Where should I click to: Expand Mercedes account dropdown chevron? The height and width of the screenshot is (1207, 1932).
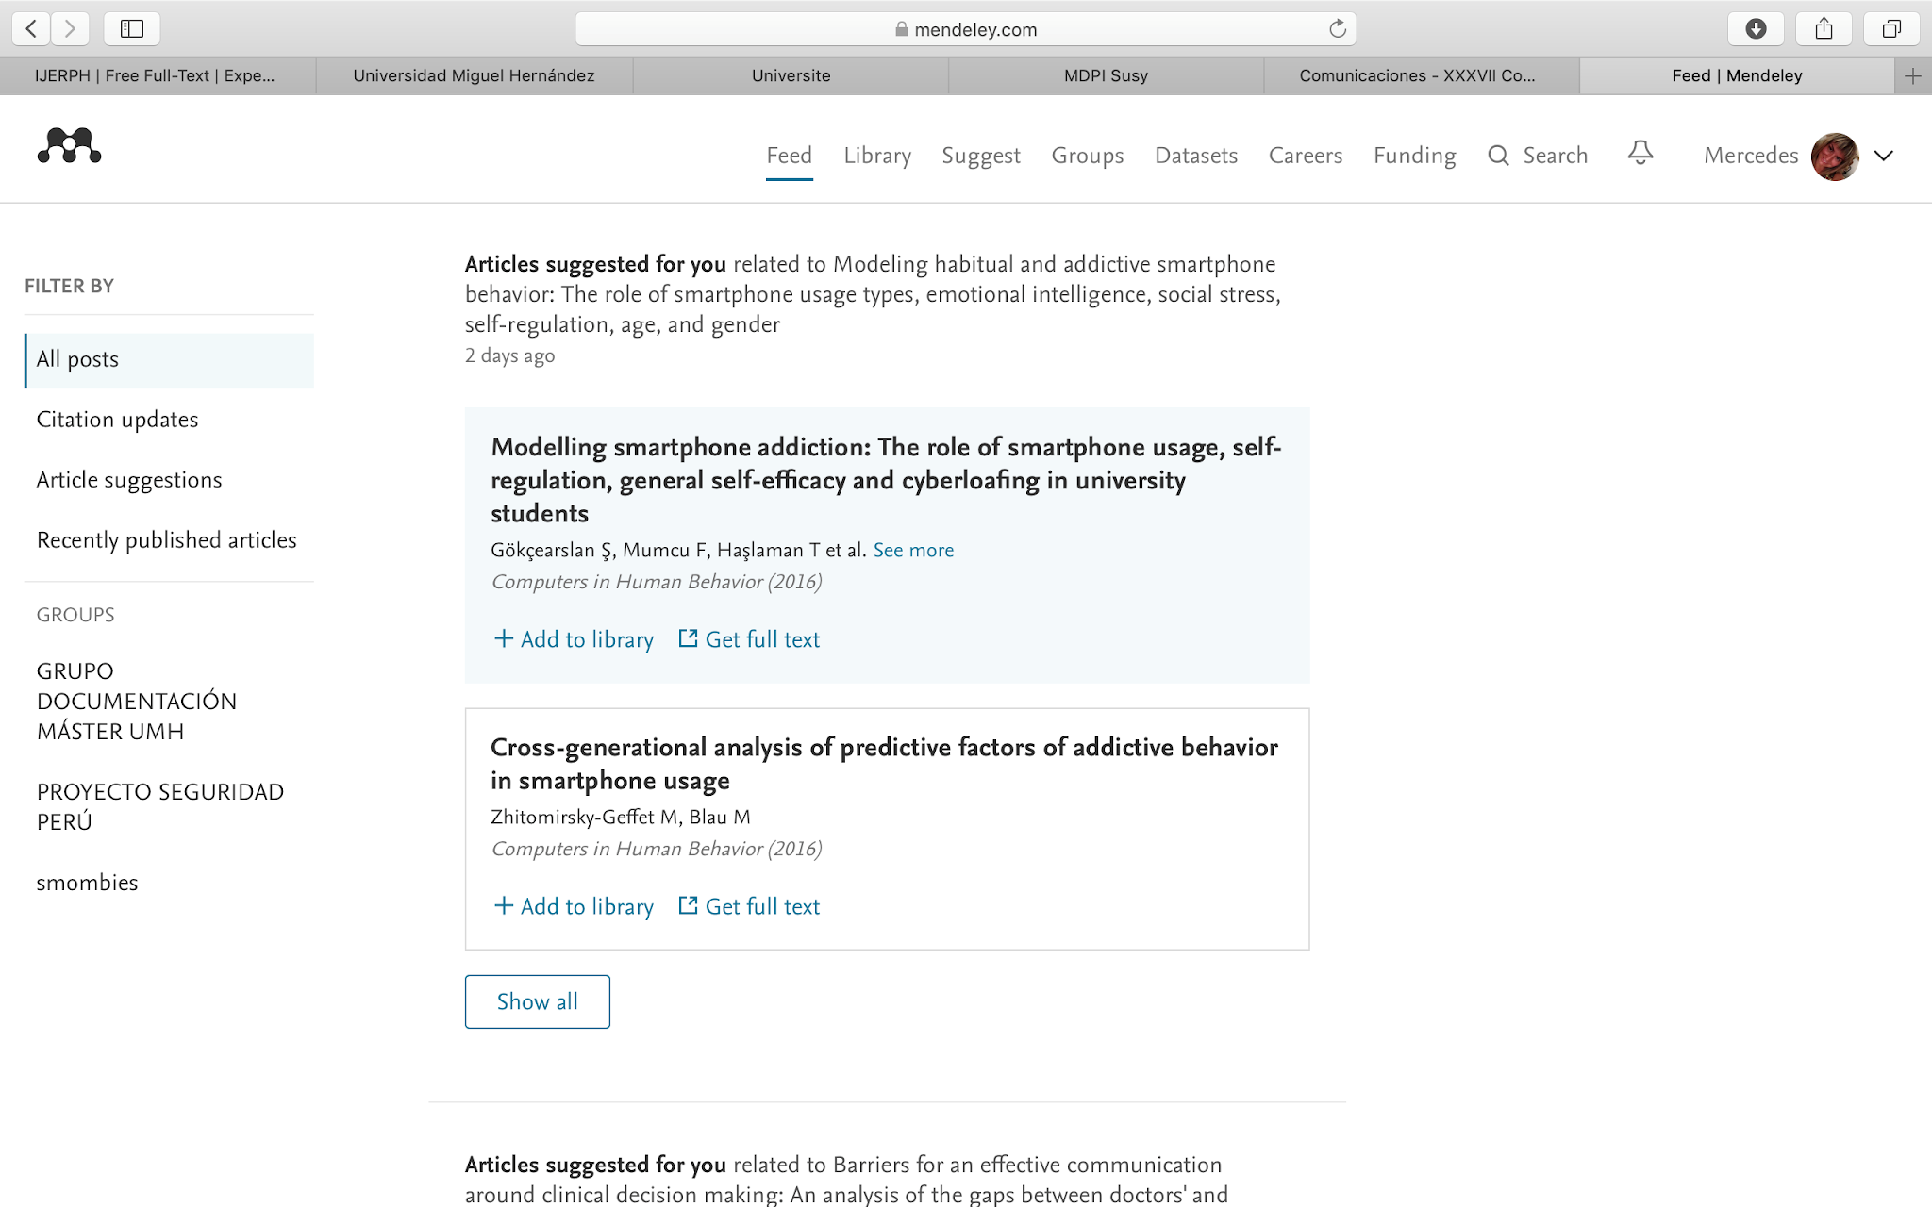pyautogui.click(x=1884, y=157)
